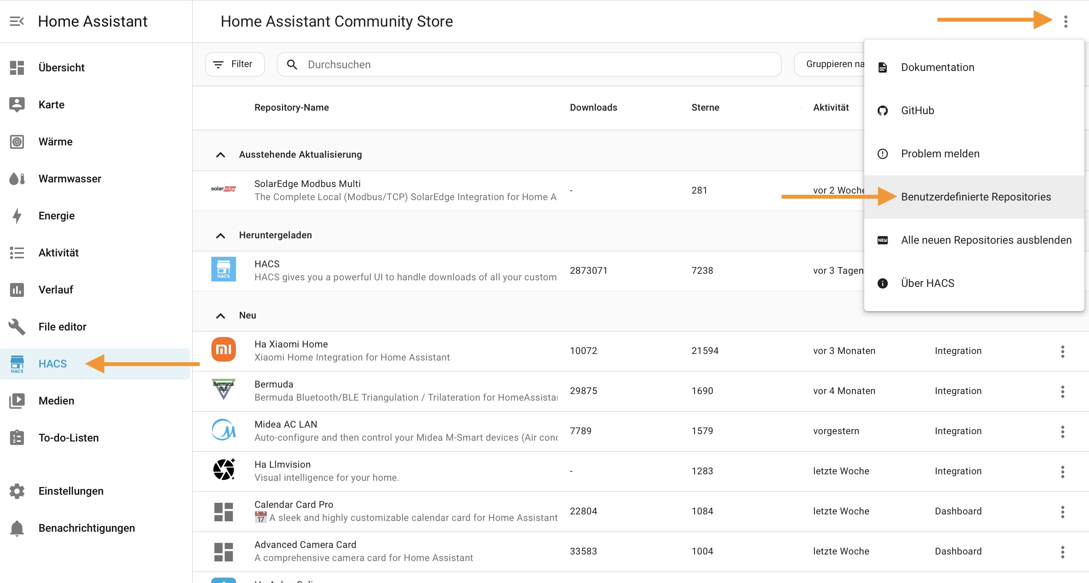
Task: Open three-dot menu for Ha Xiaomi Home
Action: click(1062, 351)
